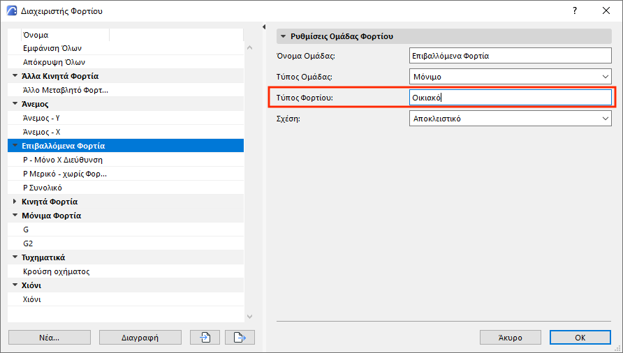The image size is (623, 353).
Task: Collapse the Ρυθμίσεις Ομάδας Φορτίου section
Action: coord(284,36)
